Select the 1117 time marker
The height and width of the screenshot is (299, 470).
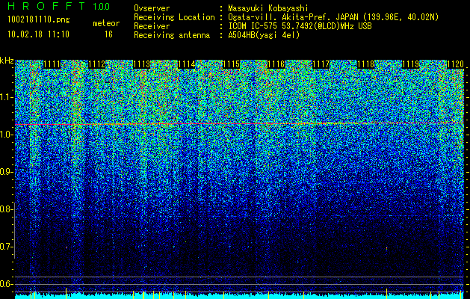point(321,64)
